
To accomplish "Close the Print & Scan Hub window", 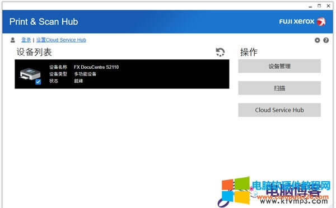I will coord(328,6).
